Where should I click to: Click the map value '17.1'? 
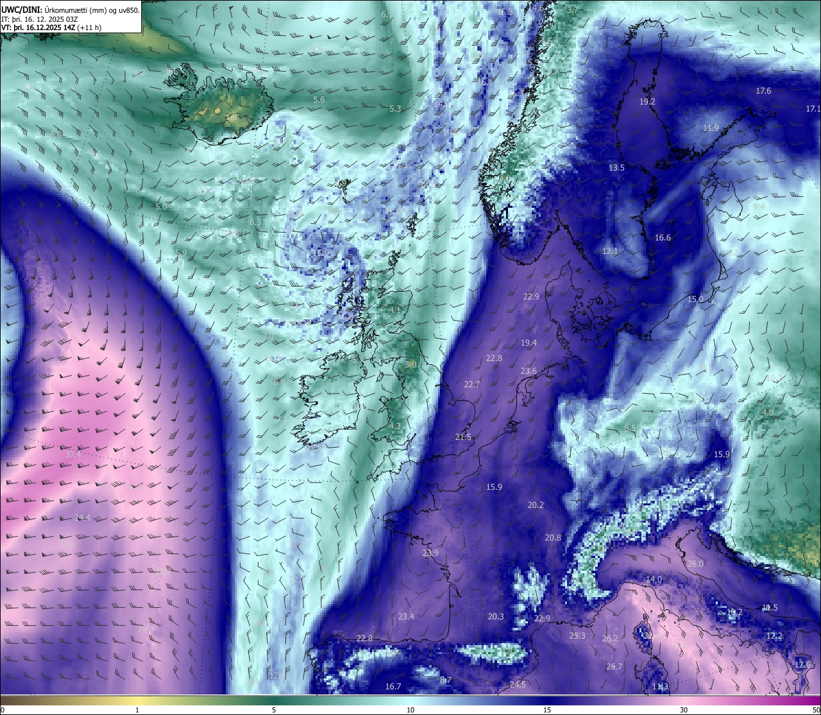[x=813, y=108]
